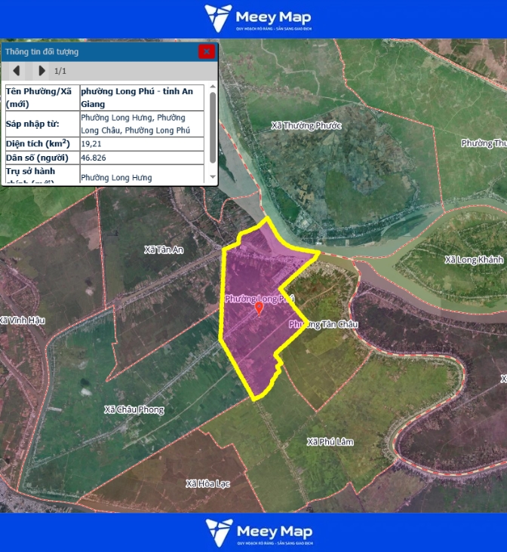Click the red location pin on map
The height and width of the screenshot is (552, 507).
click(259, 308)
